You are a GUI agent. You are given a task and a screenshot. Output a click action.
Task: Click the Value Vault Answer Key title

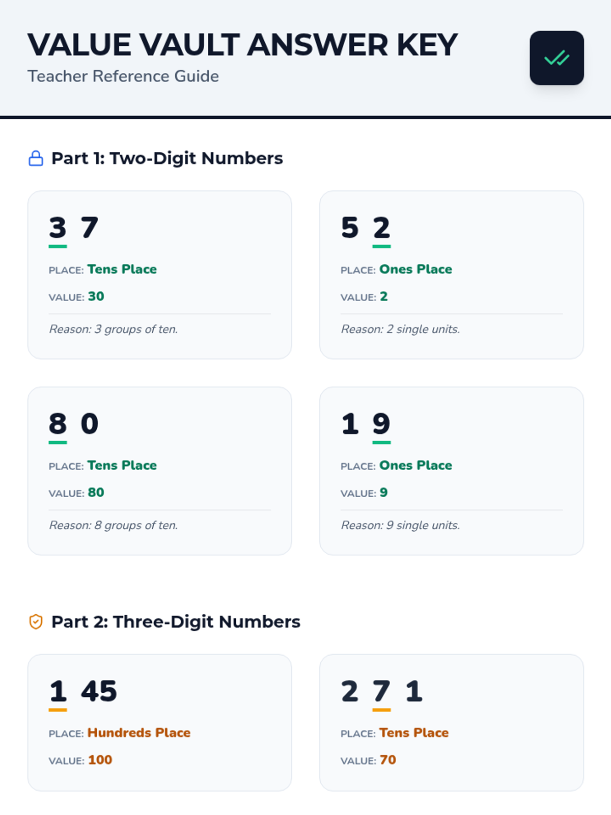coord(242,45)
